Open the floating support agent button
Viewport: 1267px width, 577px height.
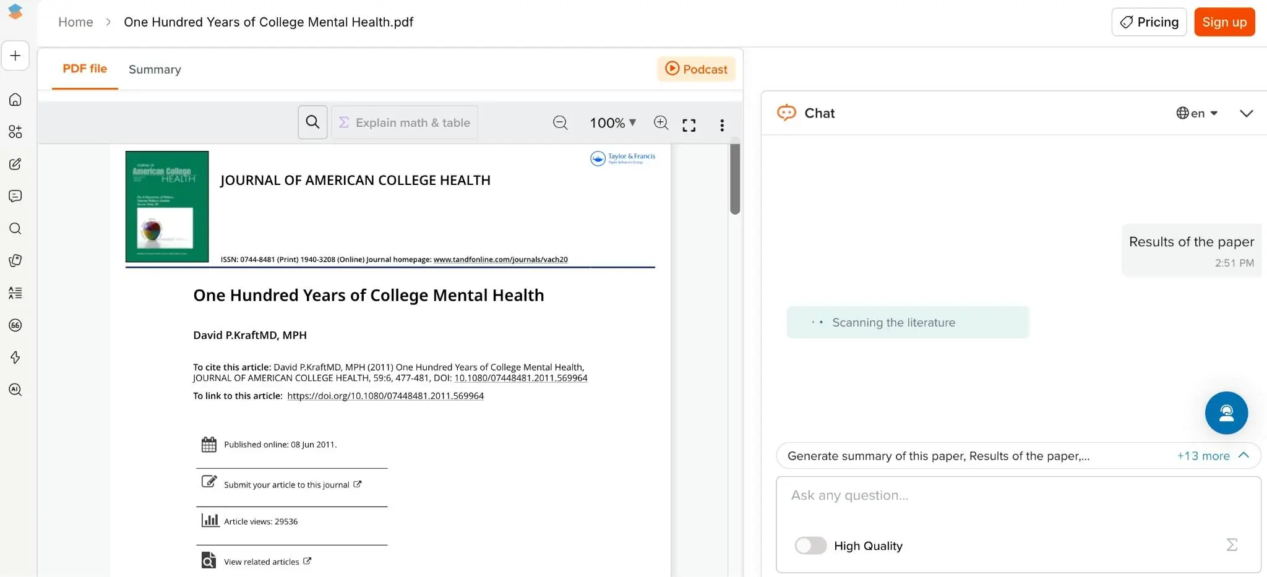[x=1226, y=413]
